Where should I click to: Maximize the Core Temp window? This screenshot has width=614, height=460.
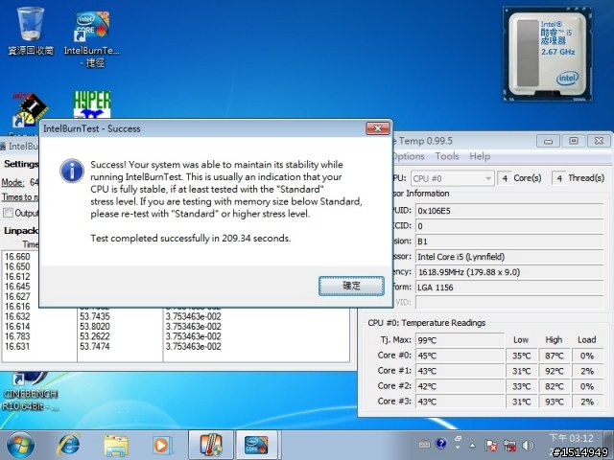tap(574, 141)
